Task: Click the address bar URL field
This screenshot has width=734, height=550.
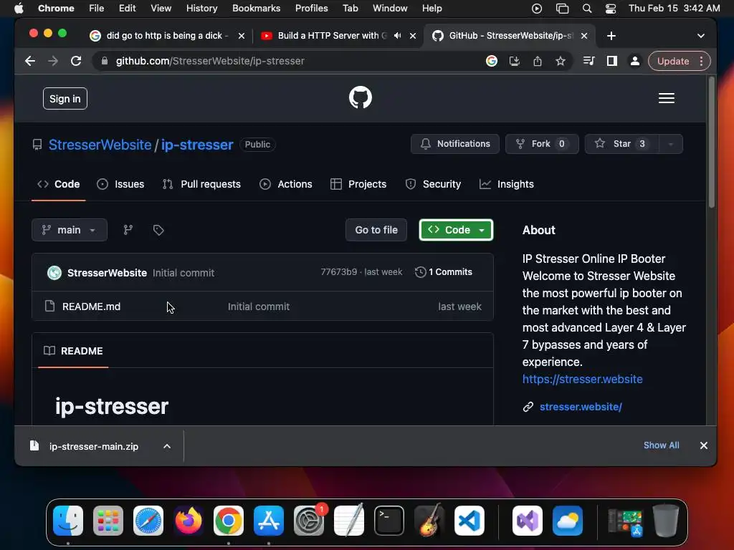Action: tap(290, 62)
